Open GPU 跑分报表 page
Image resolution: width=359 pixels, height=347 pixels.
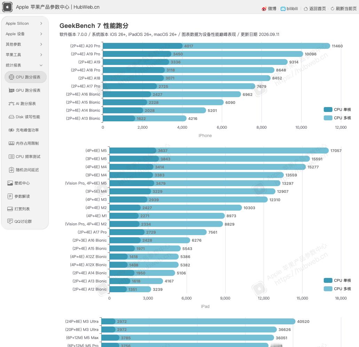pyautogui.click(x=25, y=90)
